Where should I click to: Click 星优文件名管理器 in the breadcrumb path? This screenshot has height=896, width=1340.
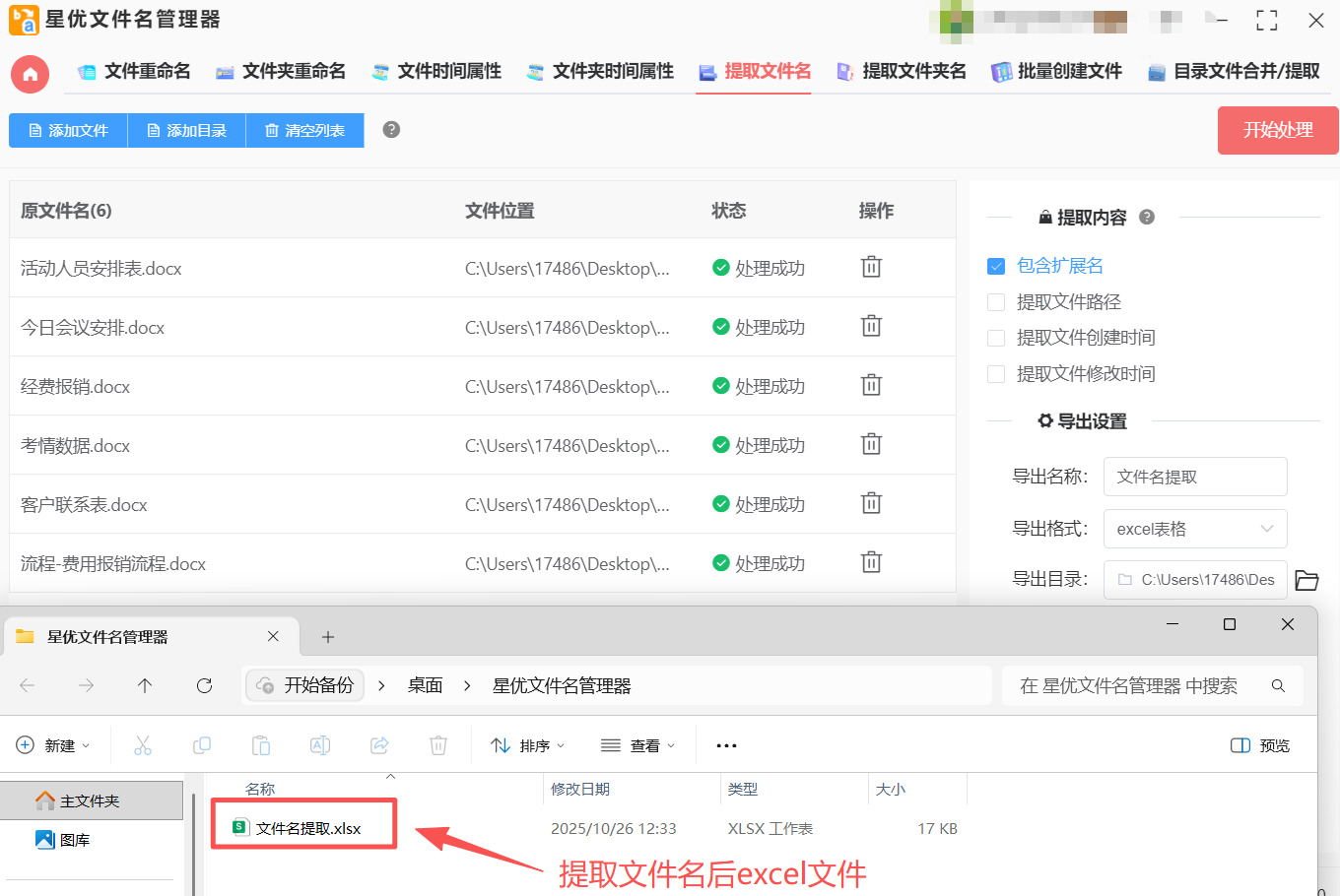click(x=562, y=685)
